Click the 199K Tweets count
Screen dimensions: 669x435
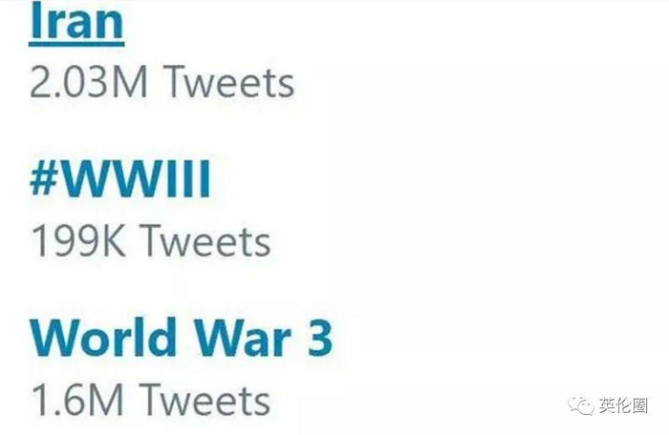click(x=150, y=240)
